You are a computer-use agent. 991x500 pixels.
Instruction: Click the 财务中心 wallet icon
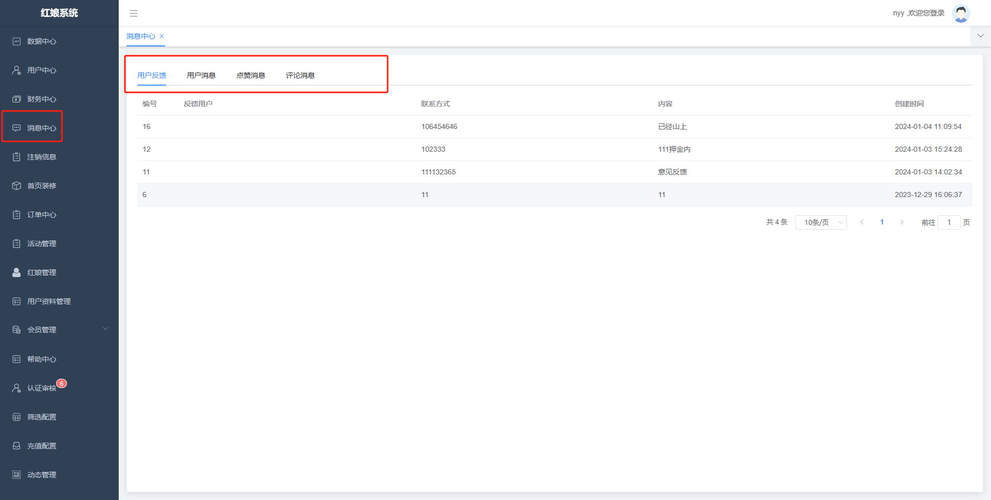(x=17, y=99)
